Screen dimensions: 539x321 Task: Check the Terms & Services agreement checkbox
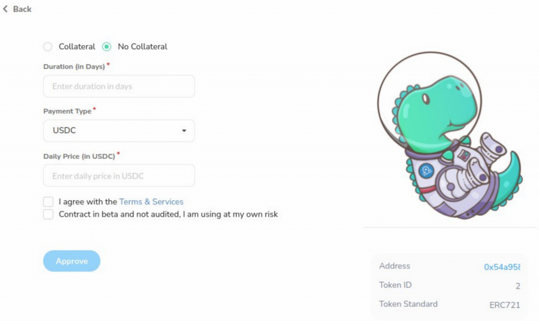(48, 202)
